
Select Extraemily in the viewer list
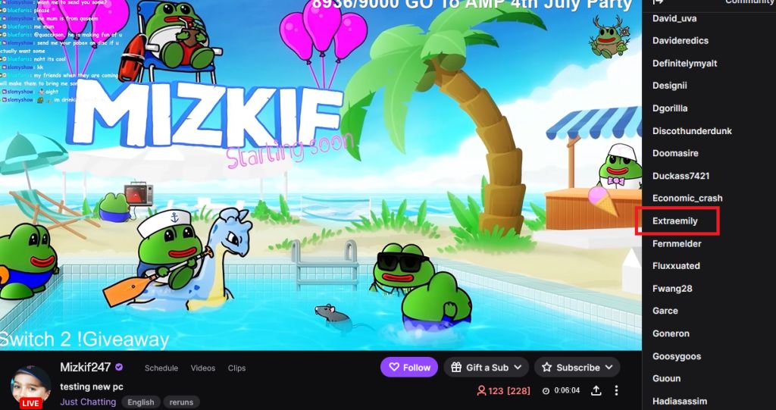pos(675,221)
